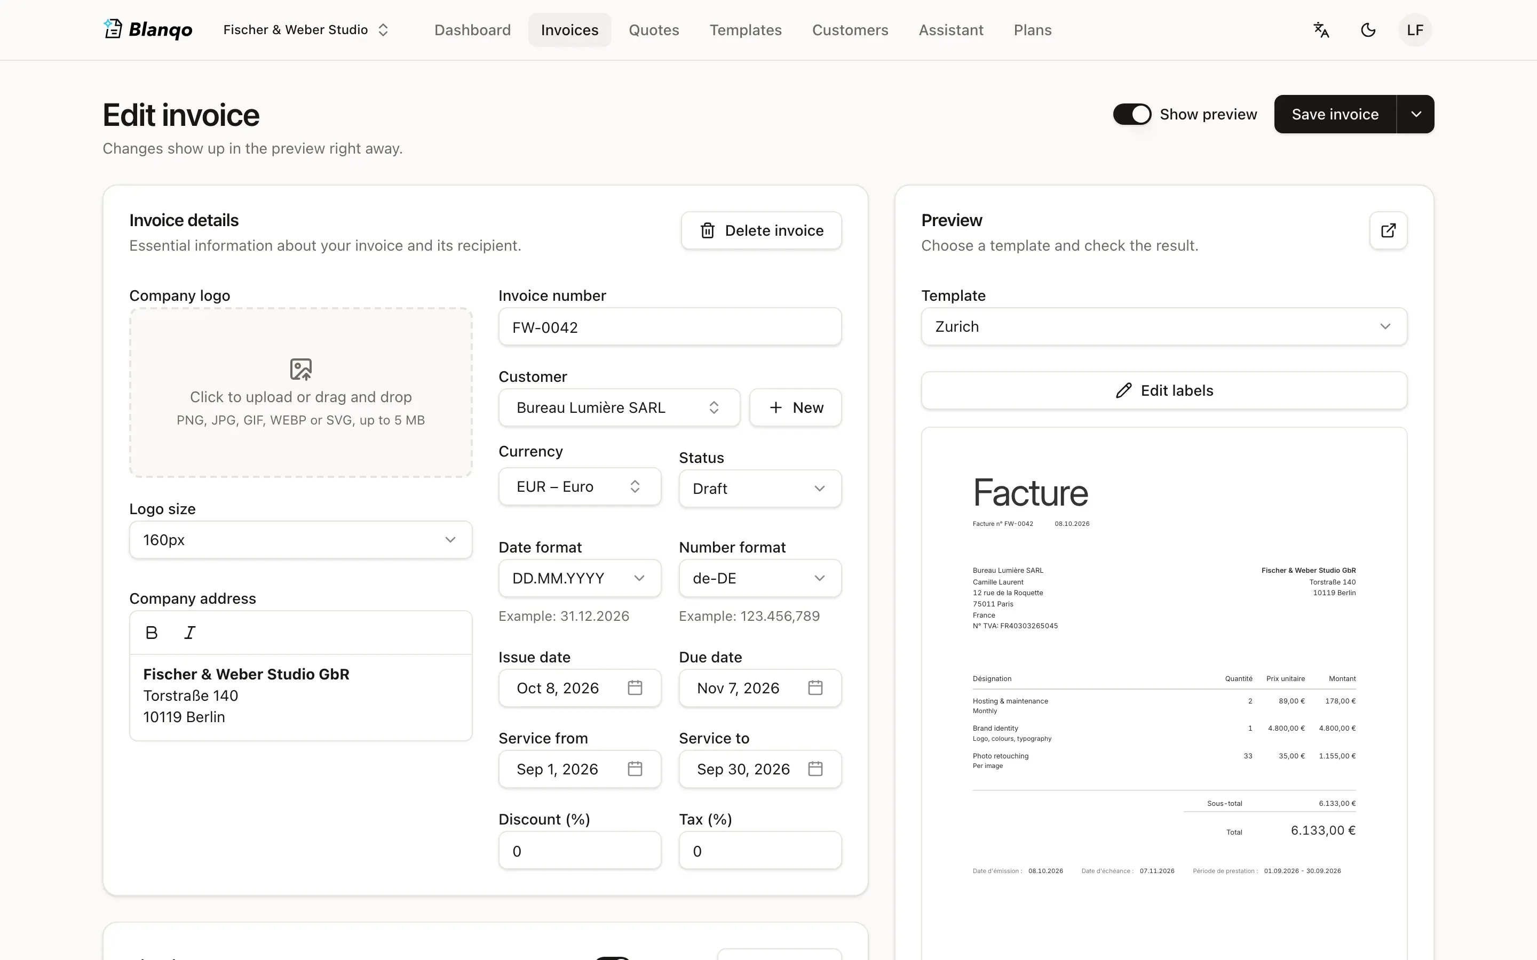This screenshot has width=1537, height=960.
Task: Click 'Hosting & maintenance' in the preview
Action: [1010, 701]
